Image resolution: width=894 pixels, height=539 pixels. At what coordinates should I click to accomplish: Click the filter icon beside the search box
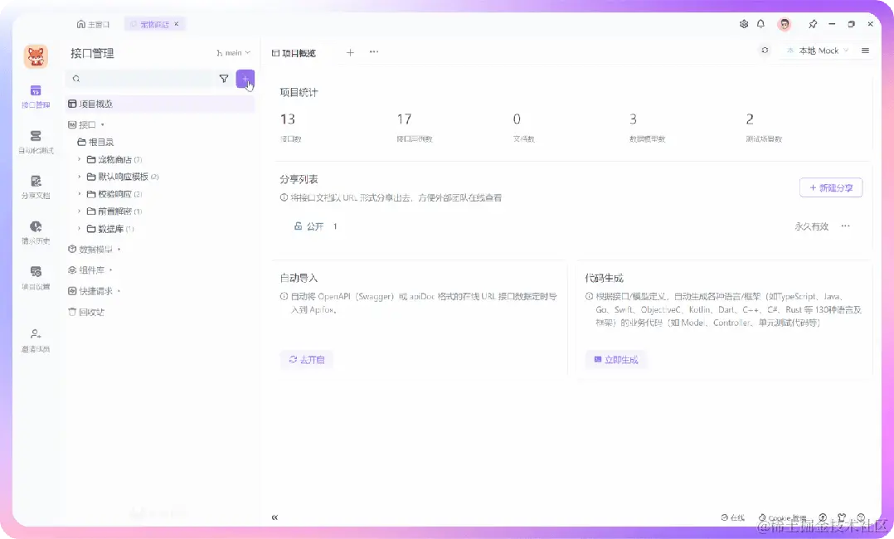(224, 77)
